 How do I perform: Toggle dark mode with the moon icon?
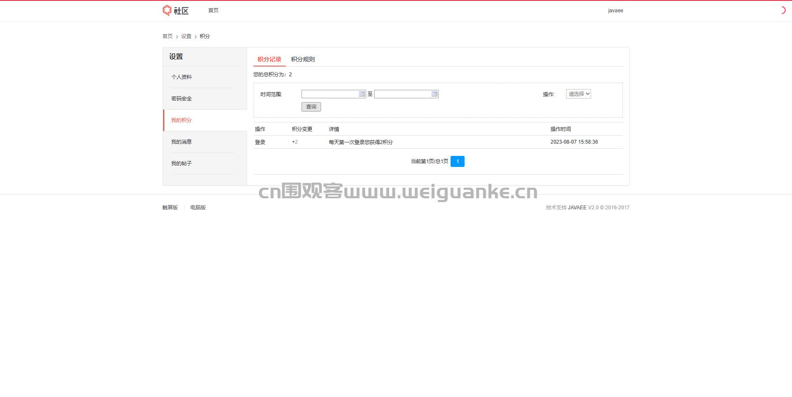[x=783, y=11]
